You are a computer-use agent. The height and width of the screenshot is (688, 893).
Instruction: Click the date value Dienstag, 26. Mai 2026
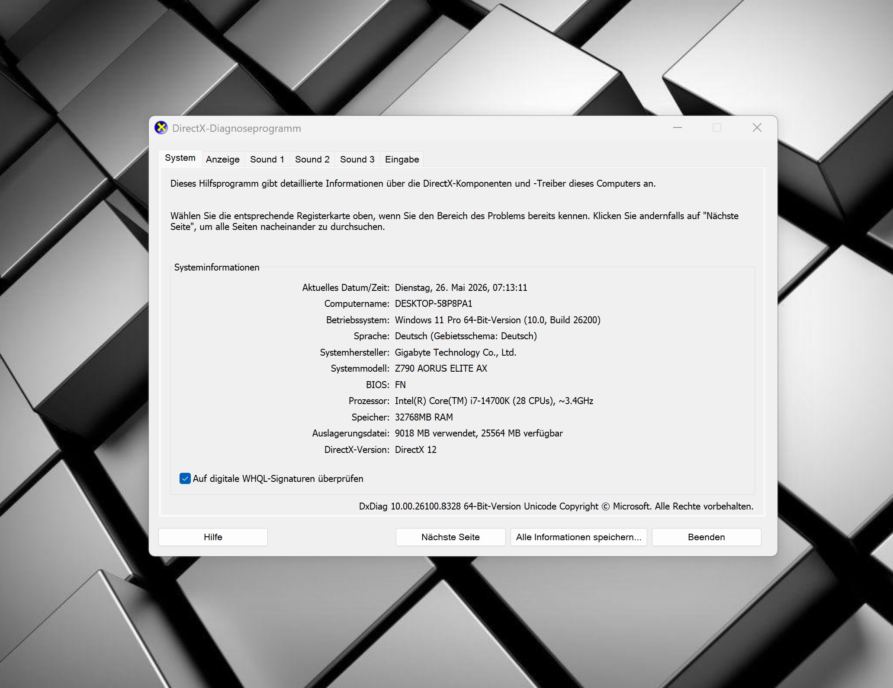(x=461, y=288)
